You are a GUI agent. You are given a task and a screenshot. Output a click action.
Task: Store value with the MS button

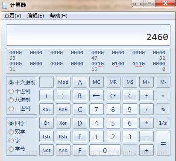click(130, 82)
